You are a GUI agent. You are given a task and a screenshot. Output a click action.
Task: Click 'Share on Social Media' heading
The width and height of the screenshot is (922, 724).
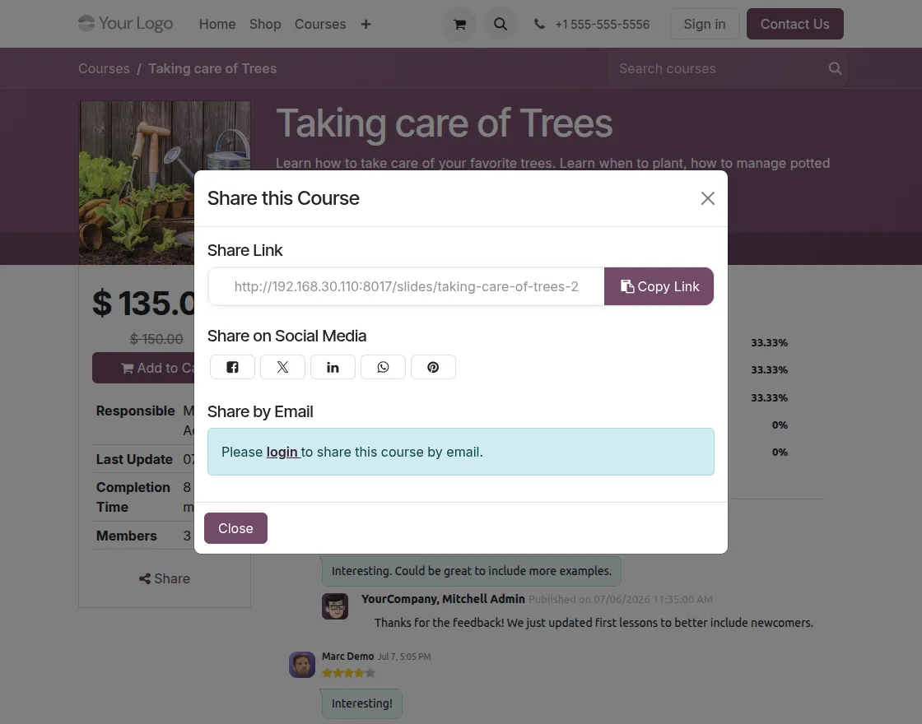click(287, 336)
